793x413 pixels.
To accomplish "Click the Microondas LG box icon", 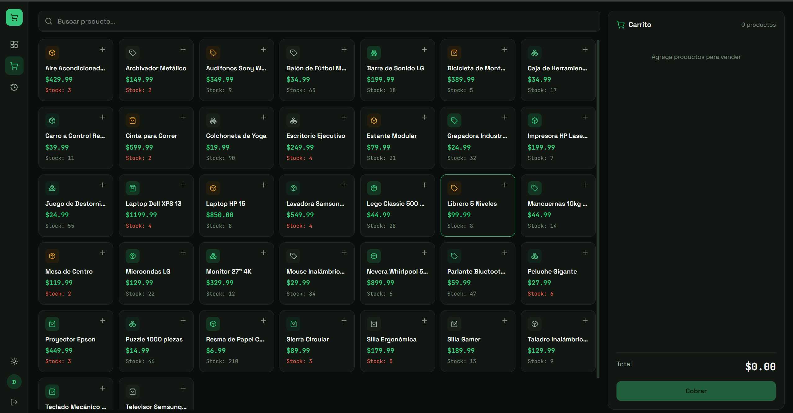I will pos(132,256).
